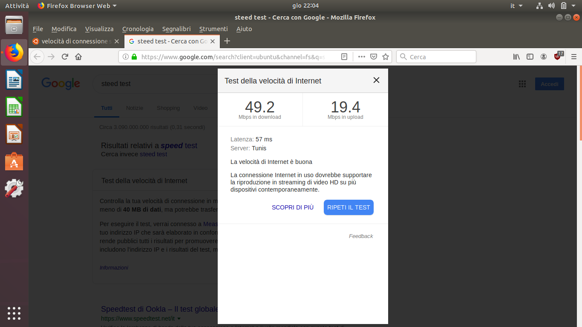Open Firefox account avatar icon
The width and height of the screenshot is (582, 327).
click(544, 57)
